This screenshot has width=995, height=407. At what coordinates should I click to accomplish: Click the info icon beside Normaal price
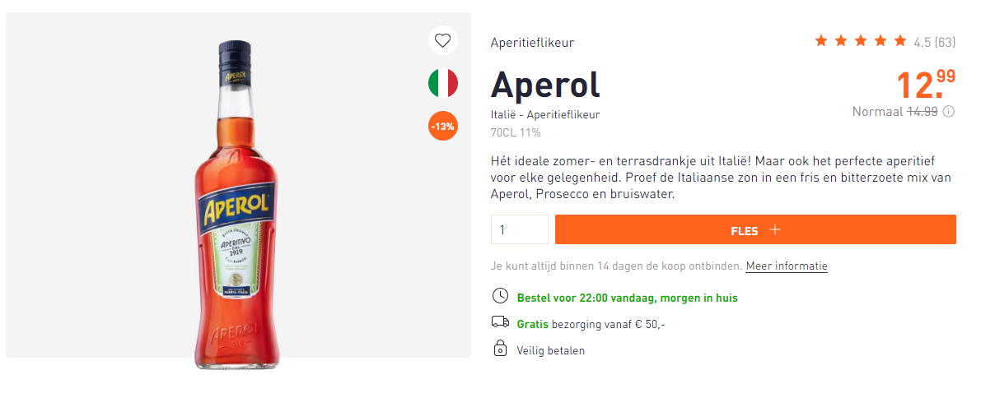tap(949, 112)
